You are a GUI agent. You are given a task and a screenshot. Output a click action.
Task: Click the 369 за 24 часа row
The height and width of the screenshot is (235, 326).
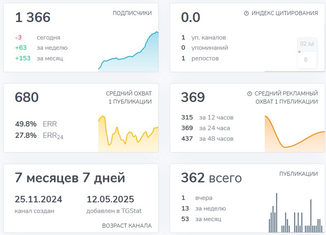click(x=206, y=128)
